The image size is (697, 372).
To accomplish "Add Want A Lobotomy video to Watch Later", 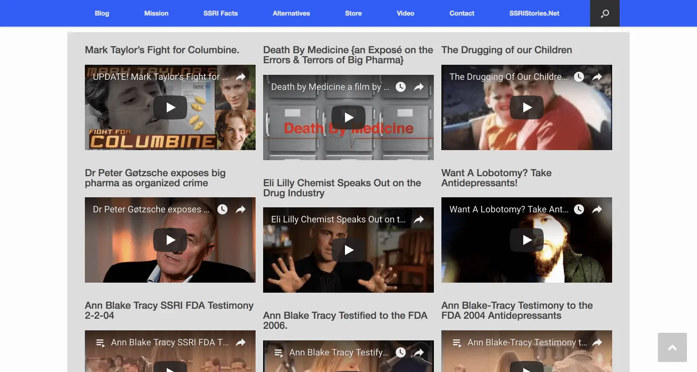I will point(579,209).
